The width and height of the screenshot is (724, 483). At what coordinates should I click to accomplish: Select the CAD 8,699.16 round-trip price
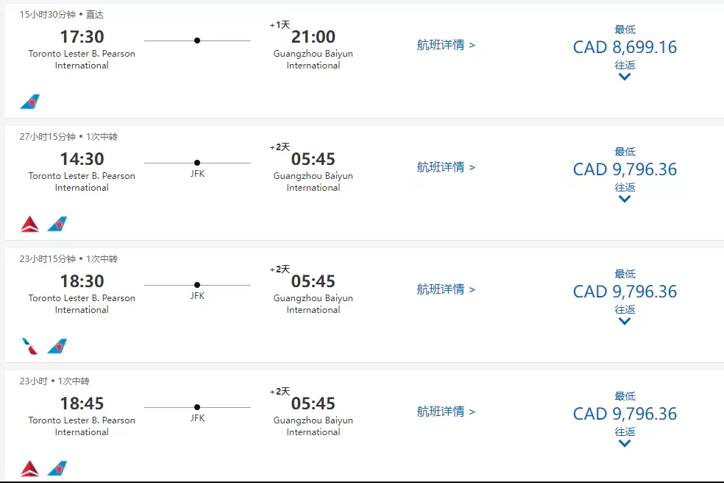pos(625,47)
